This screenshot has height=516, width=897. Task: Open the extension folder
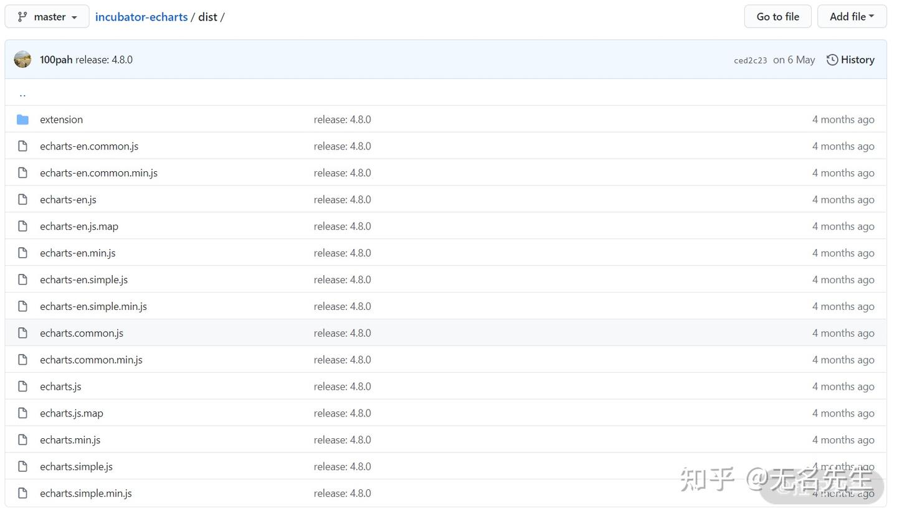point(61,120)
